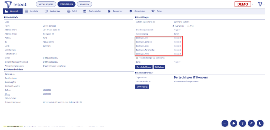Expand the DEMO company dropdown arrow
The width and height of the screenshot is (270, 130).
click(x=252, y=4)
